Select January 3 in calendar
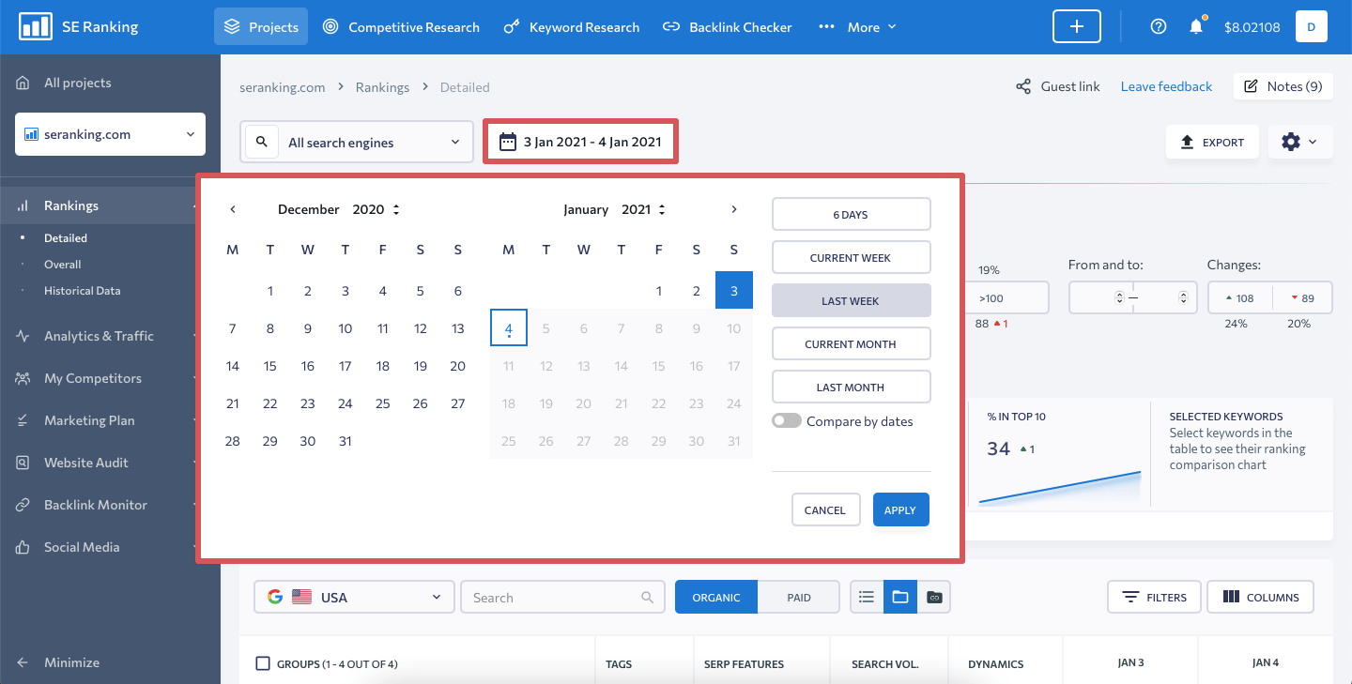This screenshot has height=684, width=1352. coord(734,291)
